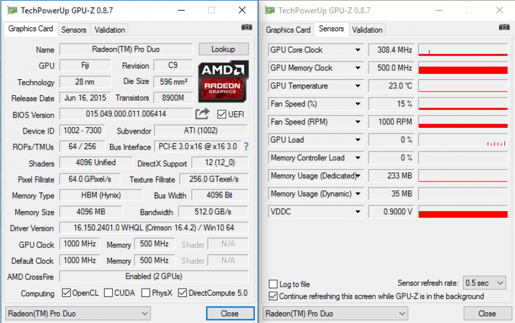The height and width of the screenshot is (323, 515).
Task: Click the Lookup button
Action: 223,49
